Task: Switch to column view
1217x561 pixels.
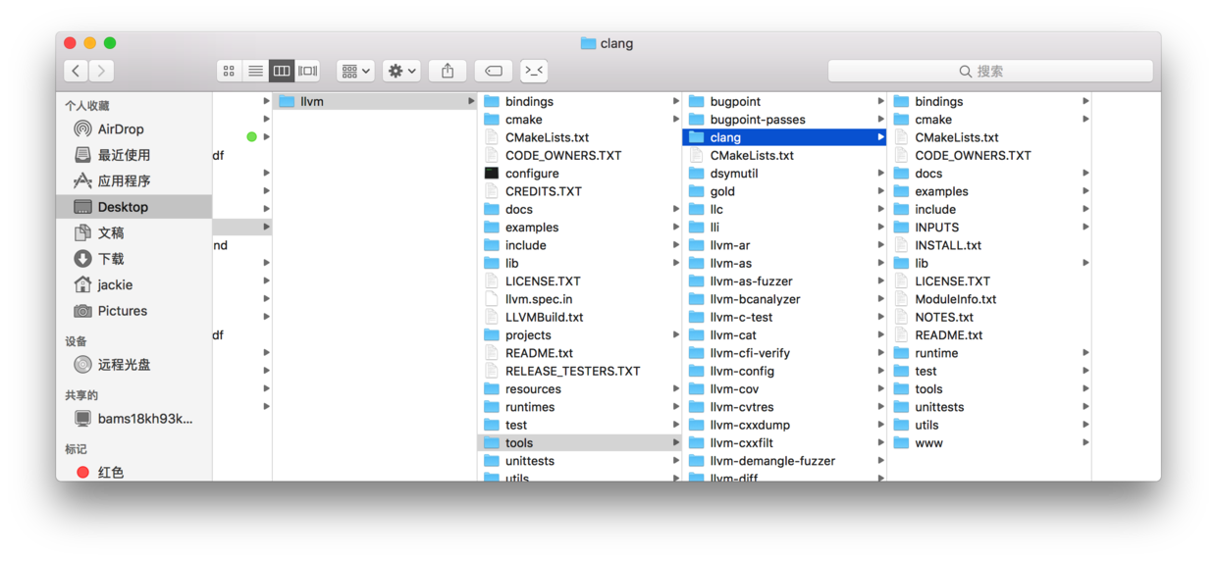Action: [x=282, y=71]
